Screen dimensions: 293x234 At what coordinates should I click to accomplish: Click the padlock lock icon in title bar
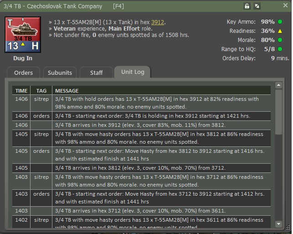247,6
